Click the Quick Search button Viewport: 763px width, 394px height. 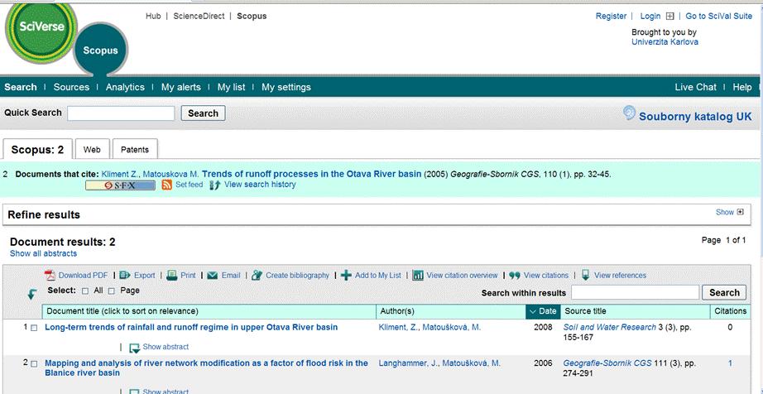[x=203, y=113]
